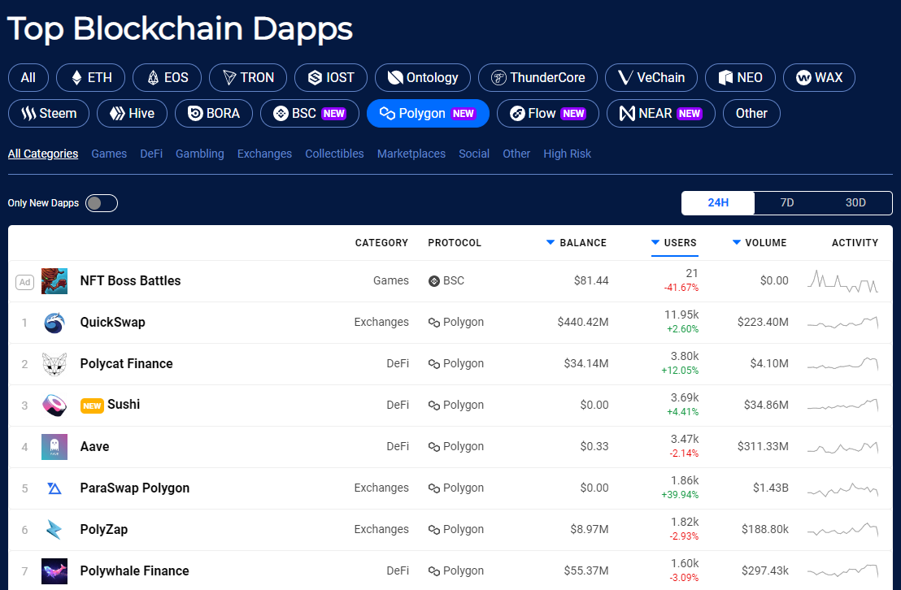Filter by the DeFi category
Viewport: 901px width, 590px height.
coord(151,154)
